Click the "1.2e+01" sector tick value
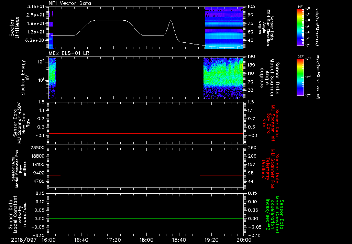Viewport: 352px width, 244px height. (35, 32)
